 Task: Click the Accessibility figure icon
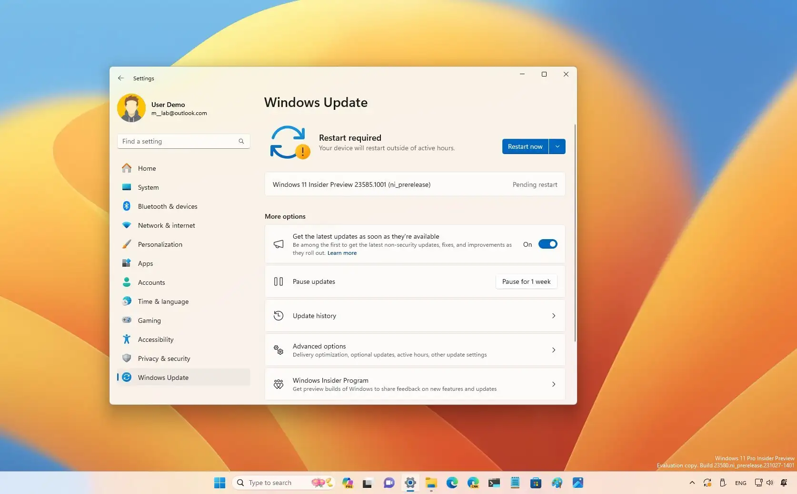tap(127, 339)
